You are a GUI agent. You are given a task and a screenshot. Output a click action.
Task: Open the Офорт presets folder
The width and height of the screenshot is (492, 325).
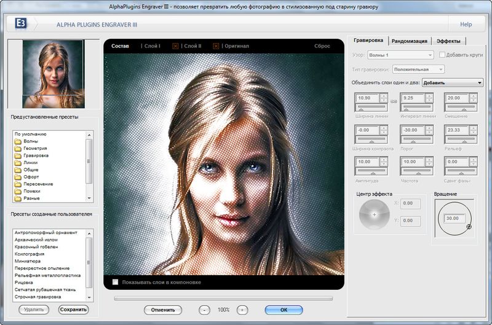pyautogui.click(x=31, y=177)
